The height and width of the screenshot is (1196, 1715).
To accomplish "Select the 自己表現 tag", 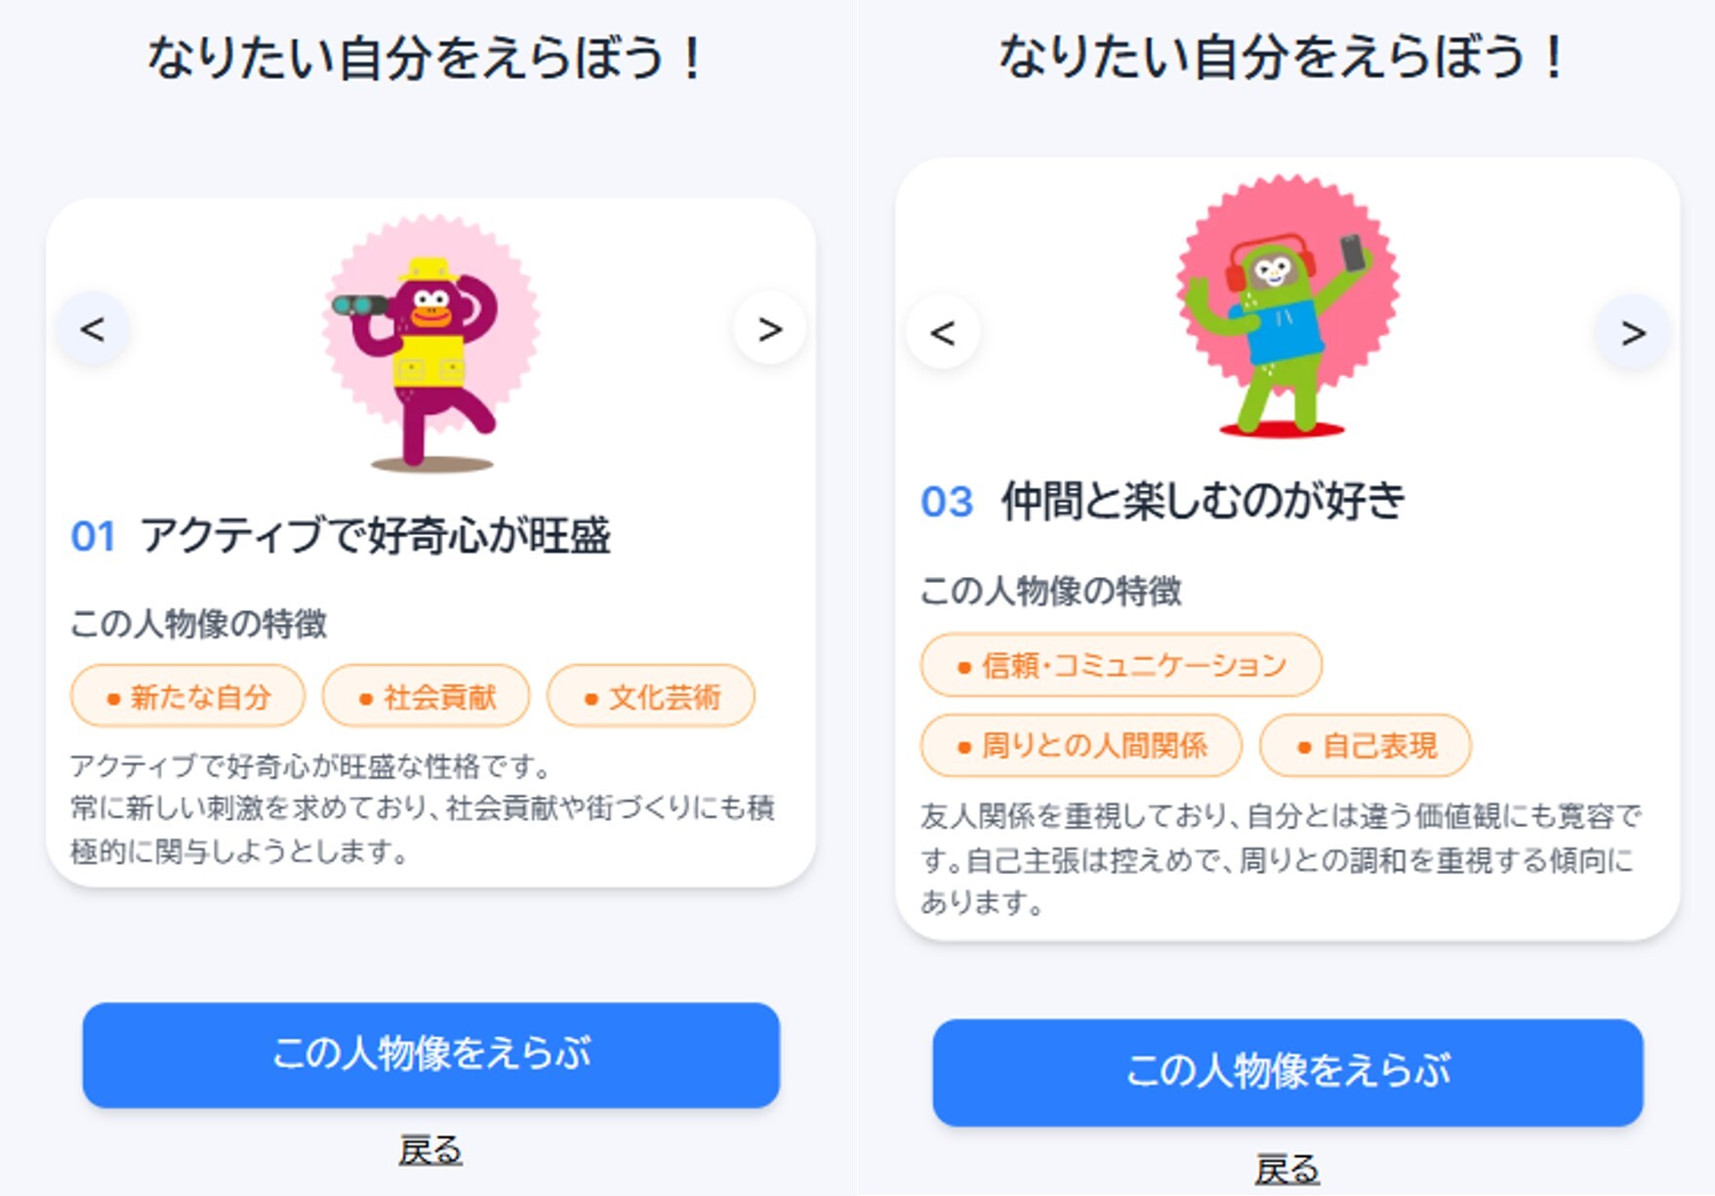I will point(1365,746).
